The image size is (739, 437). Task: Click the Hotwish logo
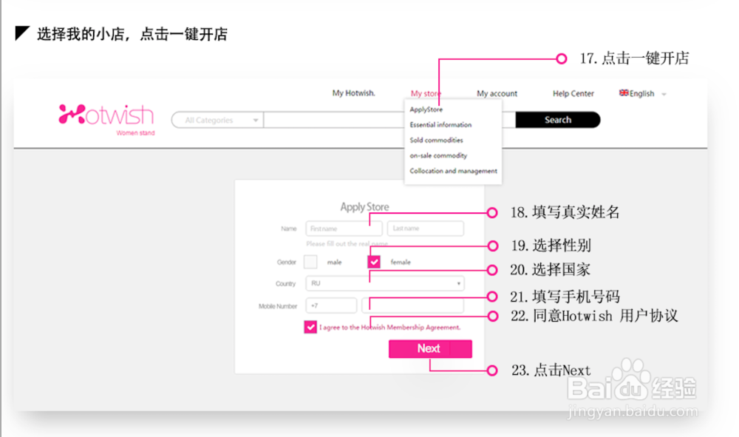(x=105, y=113)
